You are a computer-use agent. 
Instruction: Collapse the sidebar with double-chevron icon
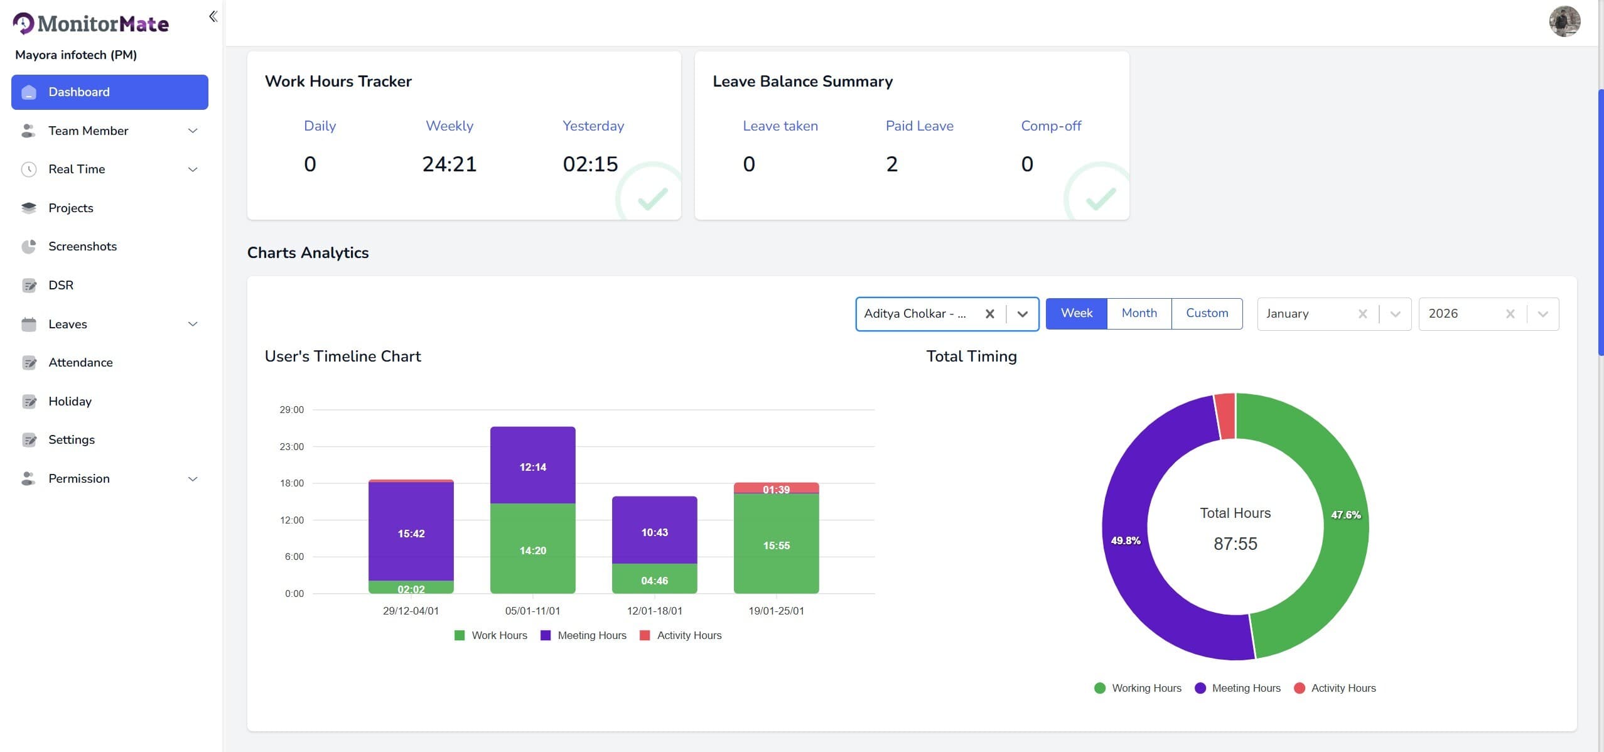(213, 16)
